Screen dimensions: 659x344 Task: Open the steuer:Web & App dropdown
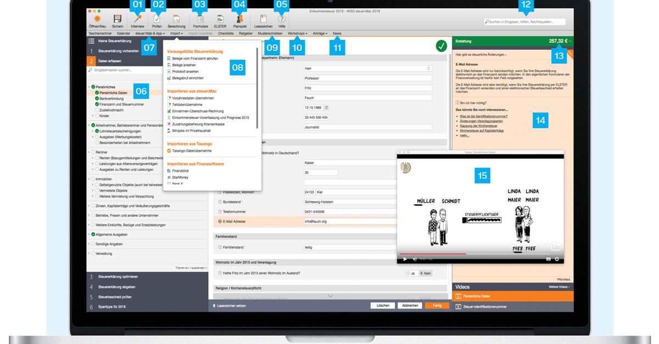coord(150,33)
